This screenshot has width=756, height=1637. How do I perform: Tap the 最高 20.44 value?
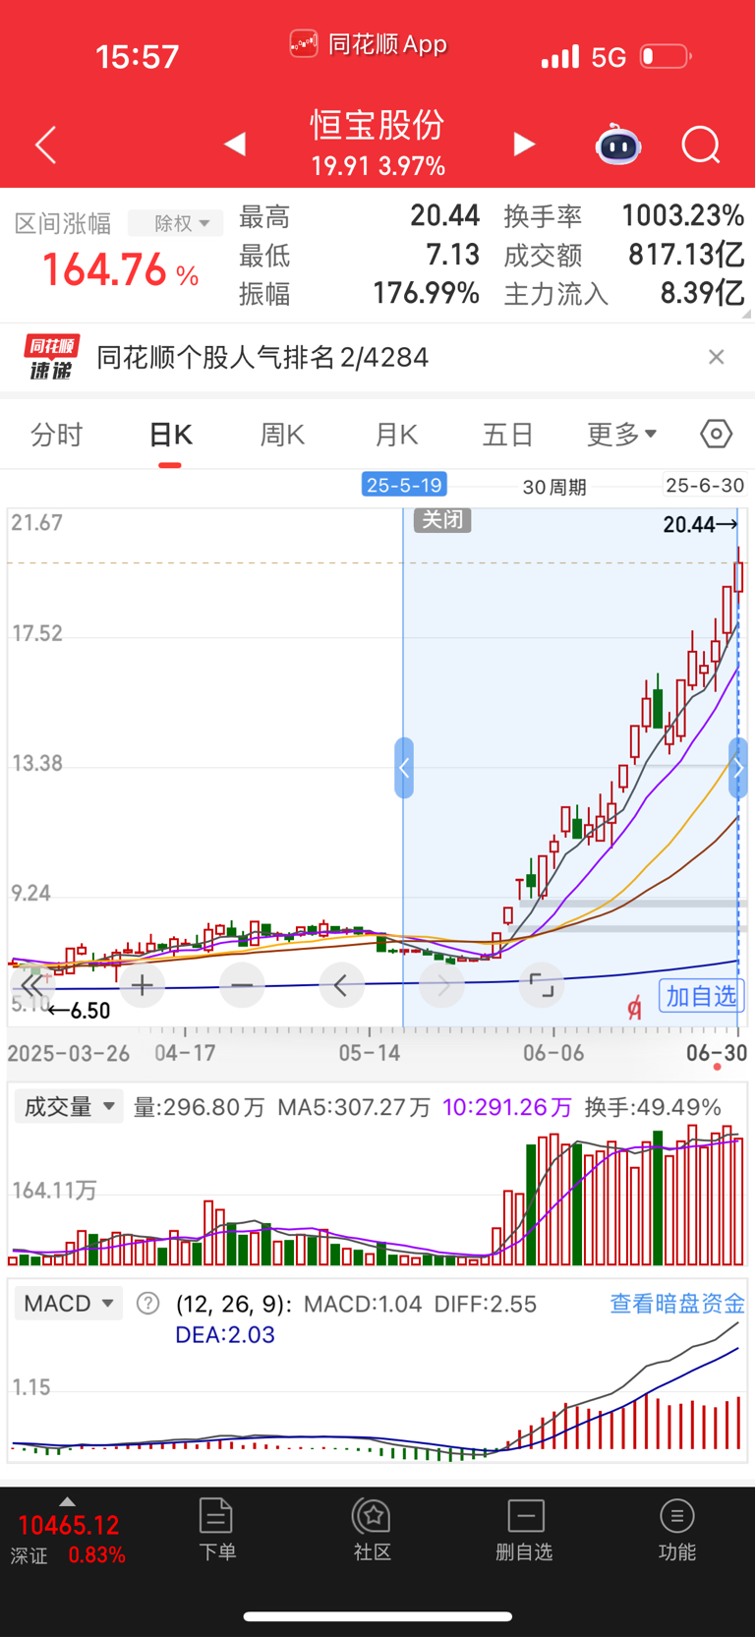[445, 215]
